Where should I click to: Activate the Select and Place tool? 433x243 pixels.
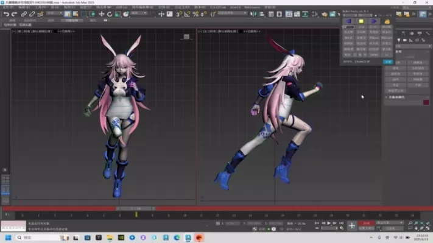(126, 14)
